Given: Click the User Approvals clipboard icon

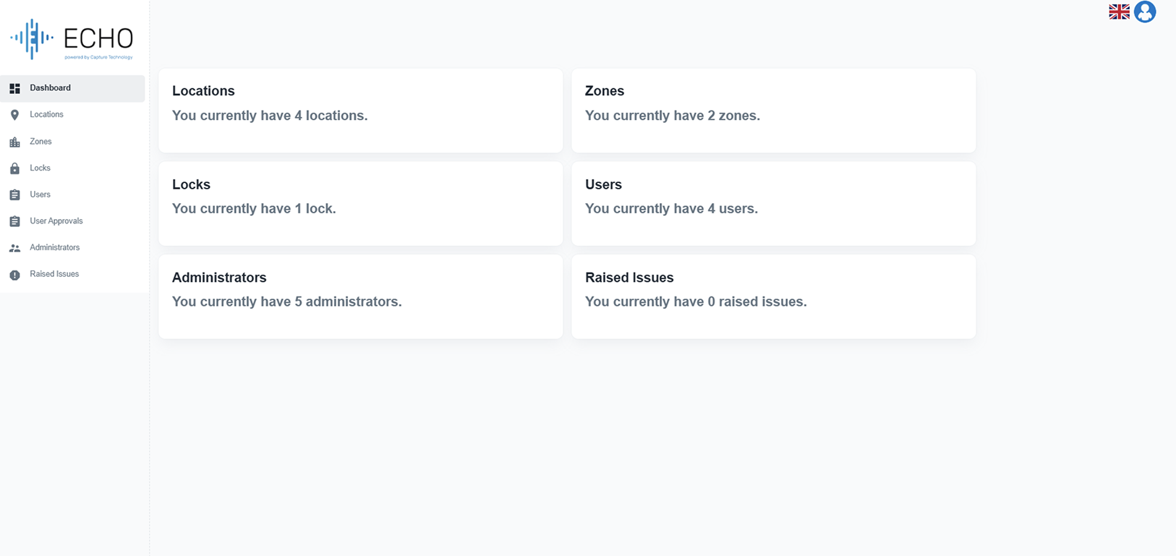Looking at the screenshot, I should tap(14, 221).
